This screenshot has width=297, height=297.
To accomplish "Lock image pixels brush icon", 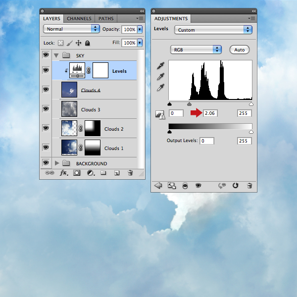I will point(69,43).
